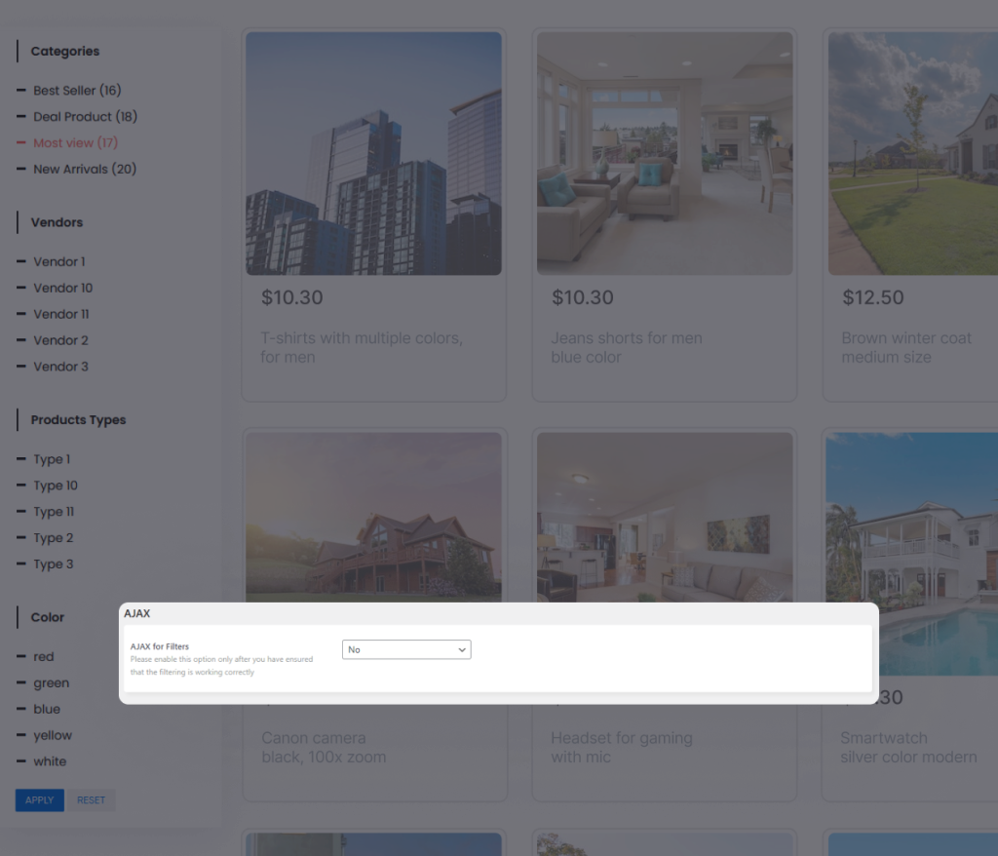
Task: Open the kitchen and sofa interior image
Action: point(665,517)
